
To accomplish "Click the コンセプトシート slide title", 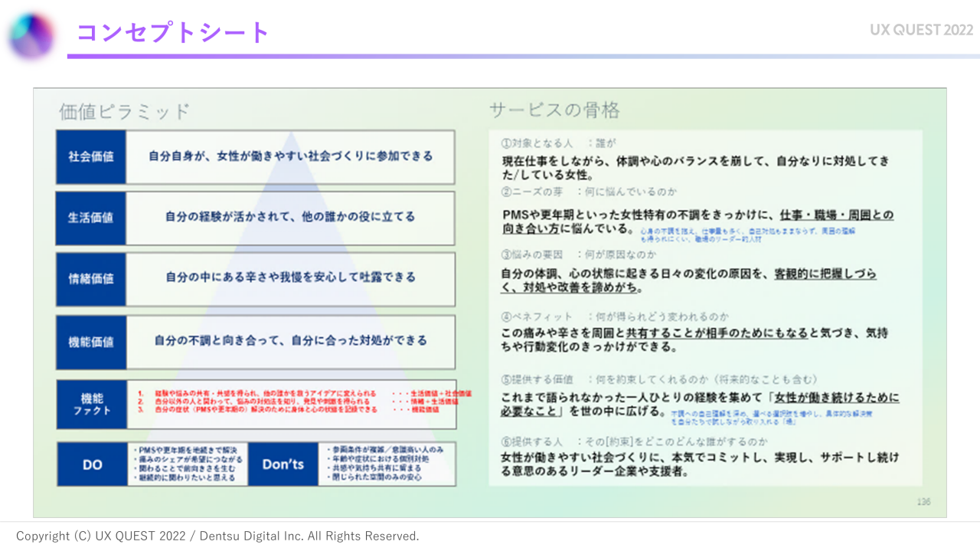I will 172,32.
